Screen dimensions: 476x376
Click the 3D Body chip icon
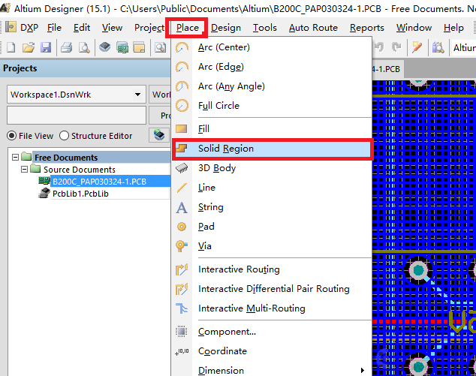(182, 168)
